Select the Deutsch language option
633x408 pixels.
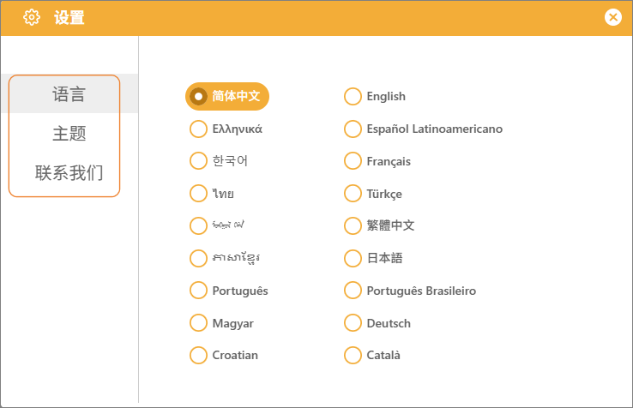pos(353,323)
